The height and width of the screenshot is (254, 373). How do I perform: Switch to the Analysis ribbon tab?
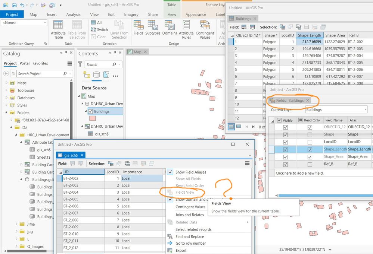pyautogui.click(x=73, y=14)
